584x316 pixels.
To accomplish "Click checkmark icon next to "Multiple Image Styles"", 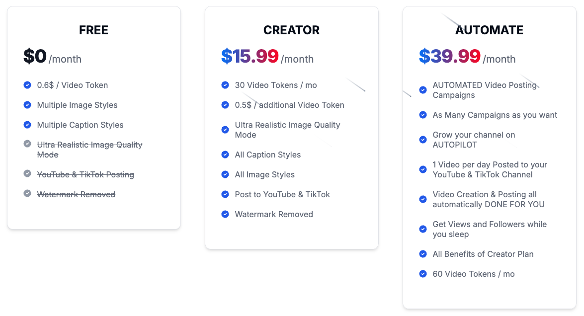I will (27, 105).
